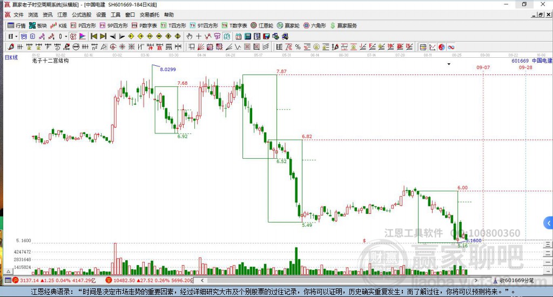The width and height of the screenshot is (553, 297).
Task: Select the percent % retracement tool
Action: pos(298,47)
